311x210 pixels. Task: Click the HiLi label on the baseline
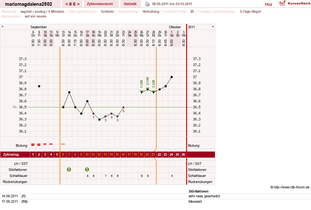(x=15, y=107)
